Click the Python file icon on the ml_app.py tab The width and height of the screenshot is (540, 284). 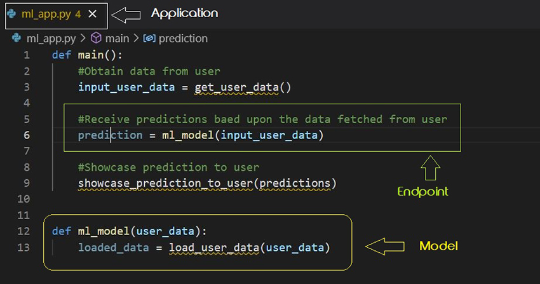[x=13, y=13]
